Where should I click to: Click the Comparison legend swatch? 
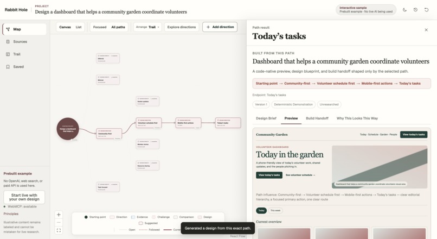(x=176, y=217)
